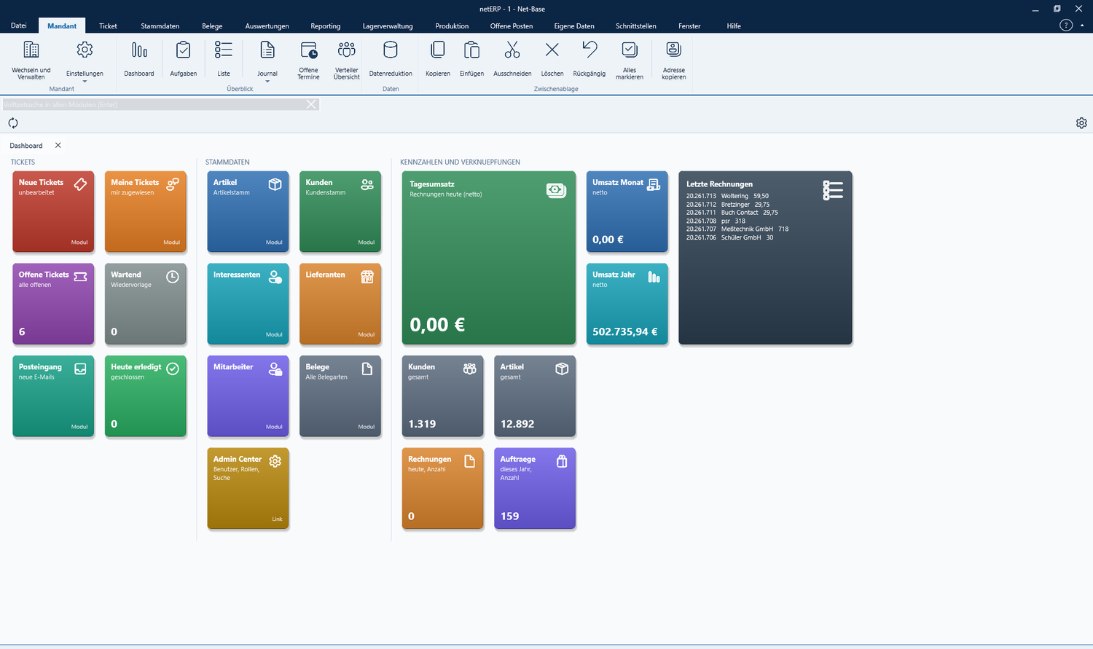This screenshot has width=1093, height=649.
Task: Open Wechseln und Verwalten in the ribbon
Action: [x=31, y=59]
